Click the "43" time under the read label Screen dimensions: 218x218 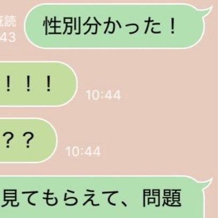tap(8, 37)
